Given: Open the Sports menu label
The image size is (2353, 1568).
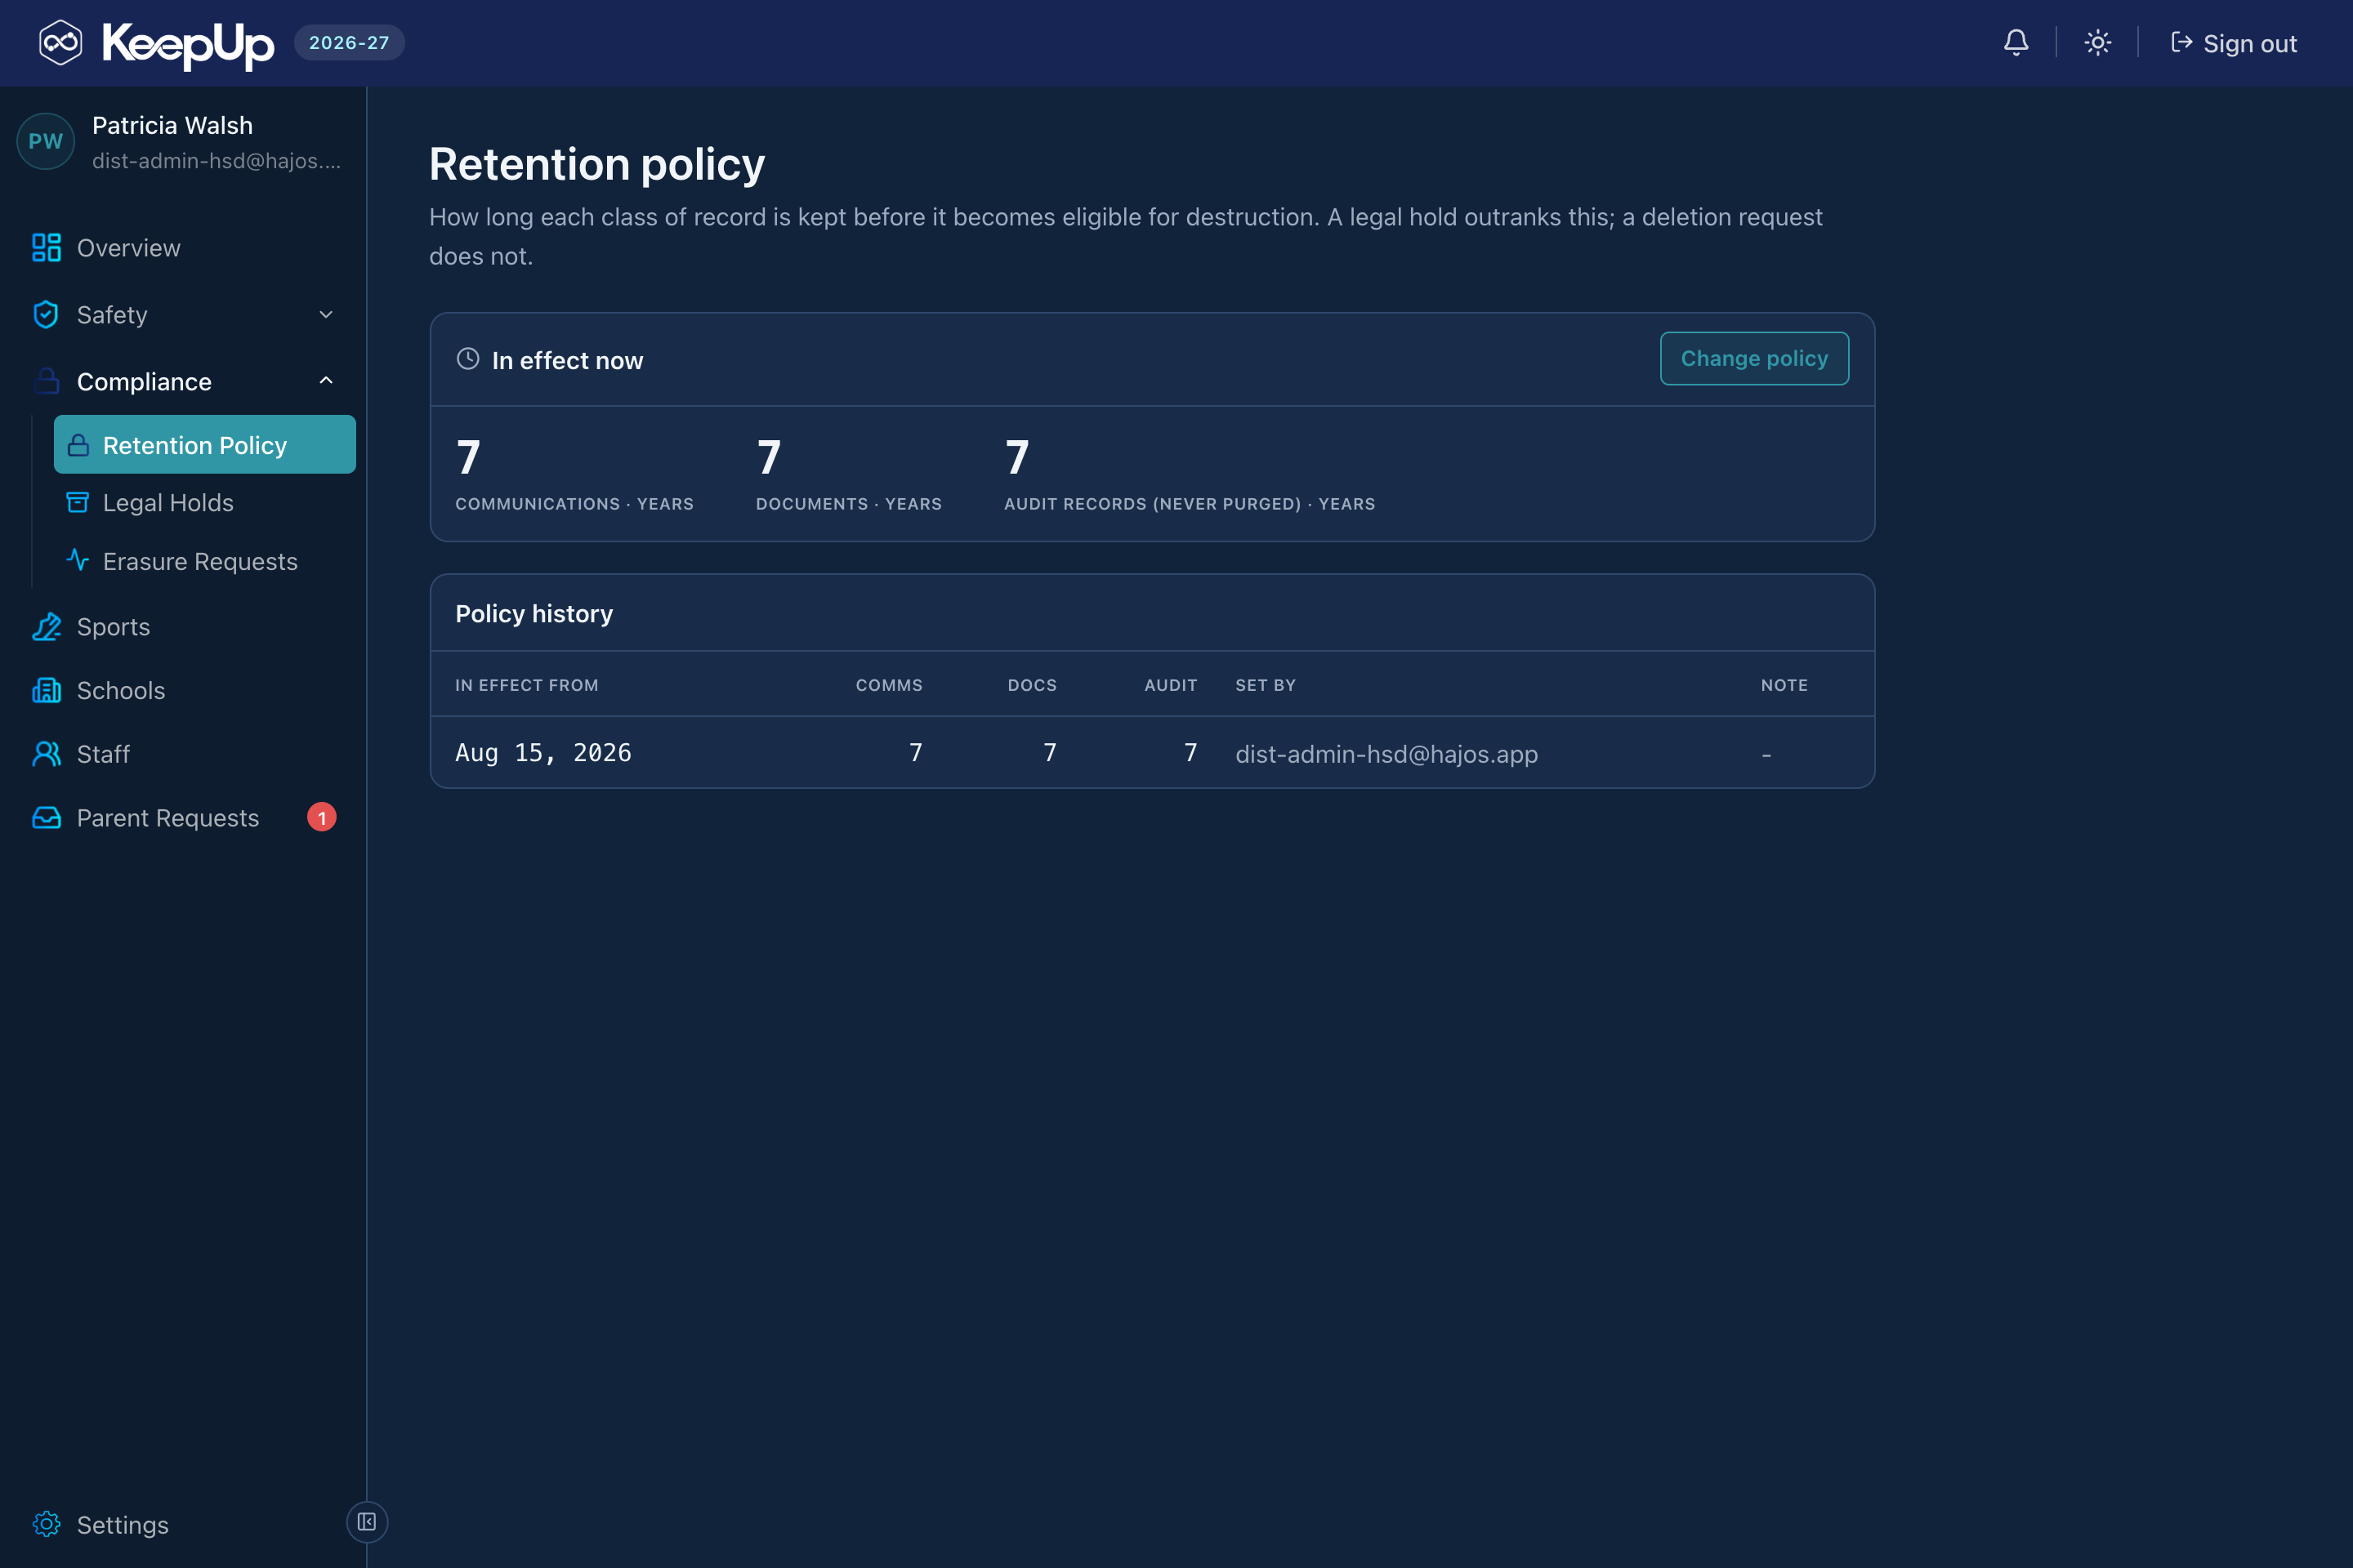Looking at the screenshot, I should pyautogui.click(x=113, y=627).
